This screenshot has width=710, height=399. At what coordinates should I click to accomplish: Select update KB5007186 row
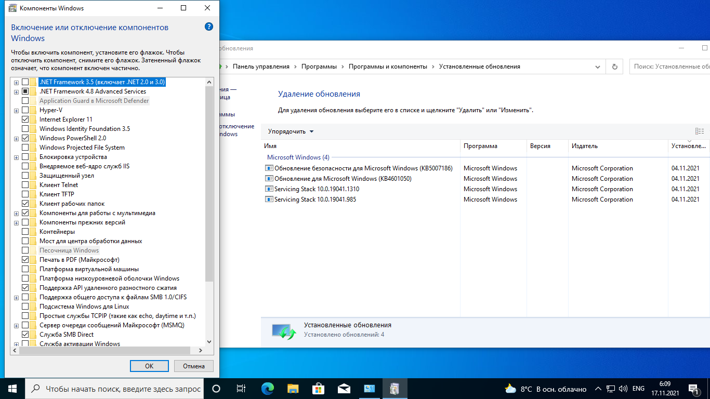(485, 168)
